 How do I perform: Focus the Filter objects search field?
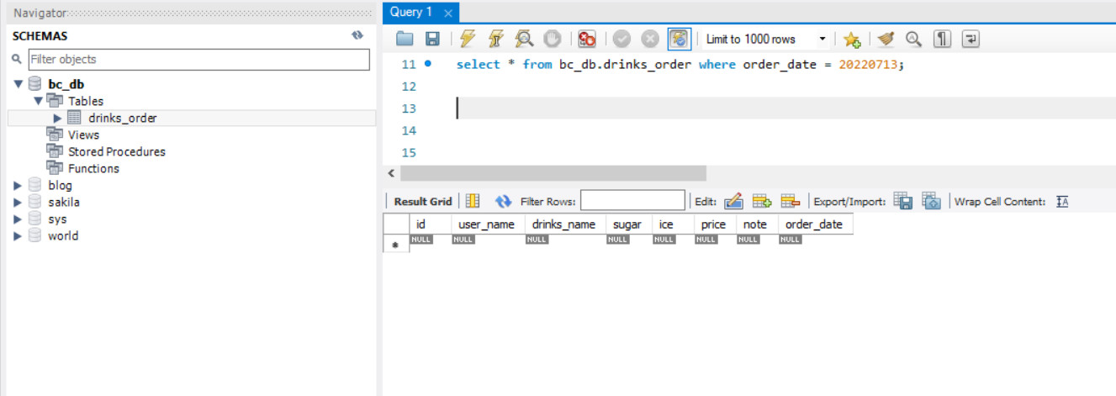tap(198, 59)
